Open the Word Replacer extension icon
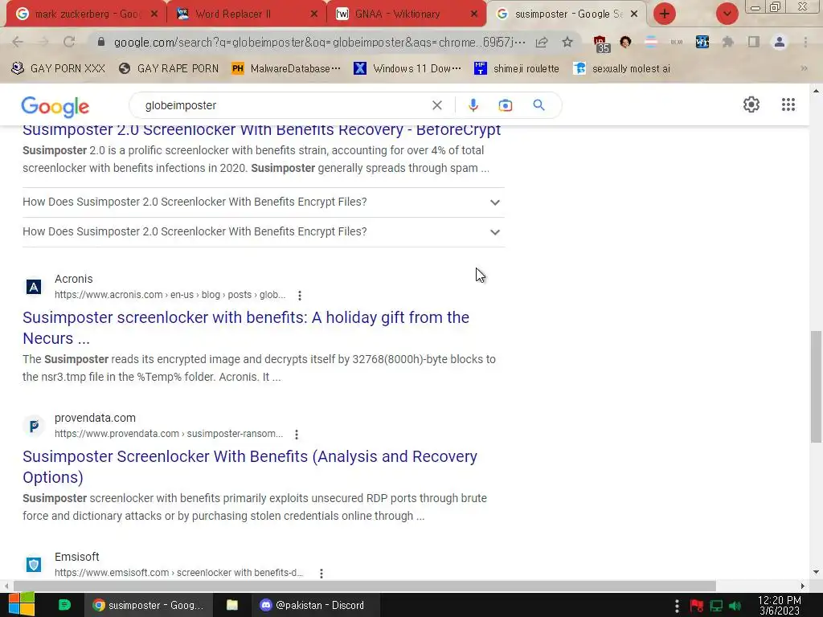The height and width of the screenshot is (617, 823). (x=702, y=42)
